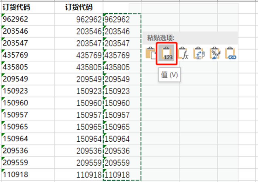Select copied-range cell 150923 in dashed border
Viewport: 258px width, 182px height.
click(122, 91)
